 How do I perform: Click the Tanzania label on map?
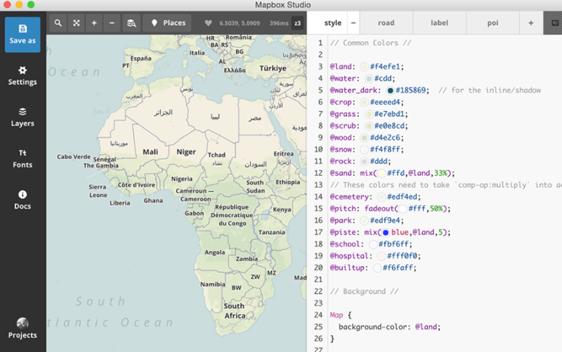point(272,233)
